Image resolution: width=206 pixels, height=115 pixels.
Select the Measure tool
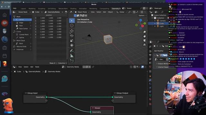72,56
